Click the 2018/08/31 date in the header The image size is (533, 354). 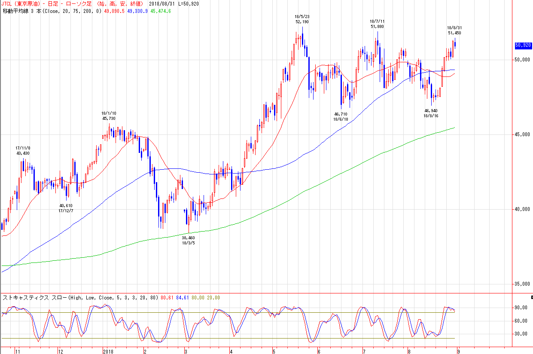click(x=162, y=3)
